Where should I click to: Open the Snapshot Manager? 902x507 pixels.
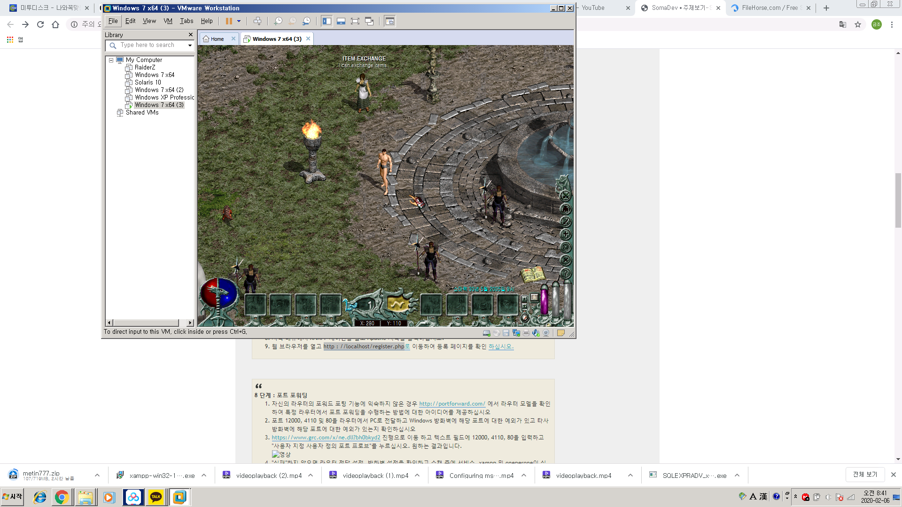[x=306, y=21]
